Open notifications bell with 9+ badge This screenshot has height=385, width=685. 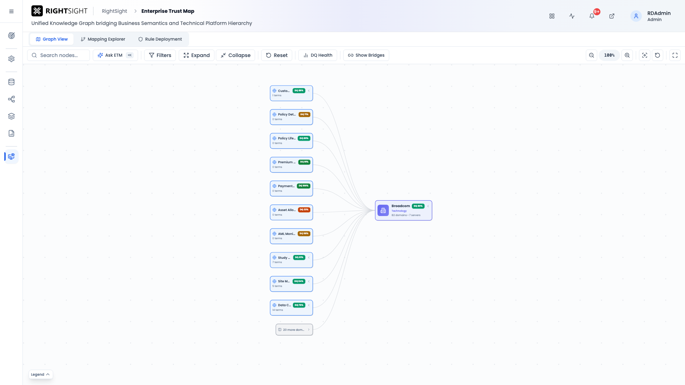point(592,16)
